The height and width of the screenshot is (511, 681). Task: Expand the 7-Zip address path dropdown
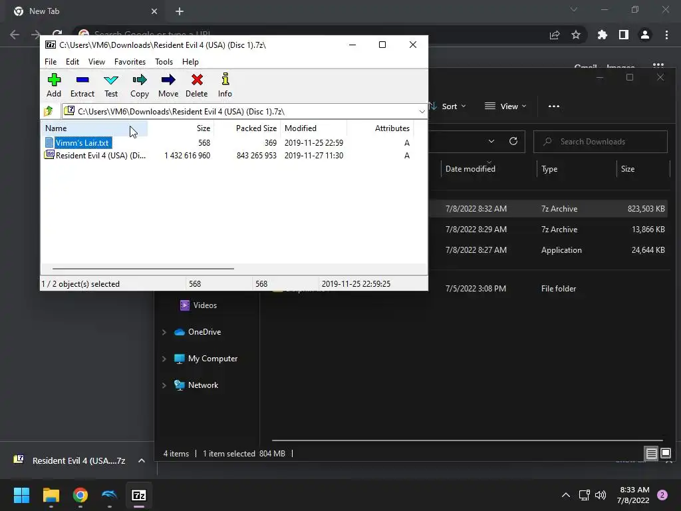(422, 112)
